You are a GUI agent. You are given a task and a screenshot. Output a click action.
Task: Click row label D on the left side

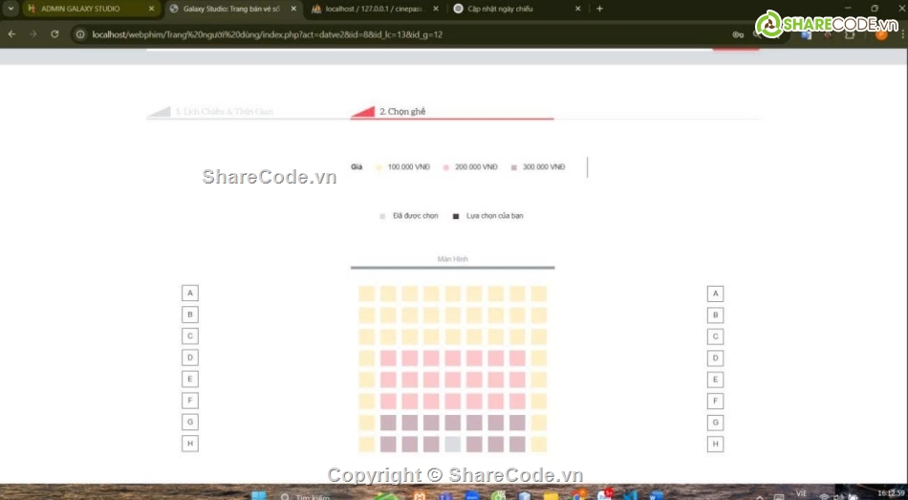coord(190,358)
